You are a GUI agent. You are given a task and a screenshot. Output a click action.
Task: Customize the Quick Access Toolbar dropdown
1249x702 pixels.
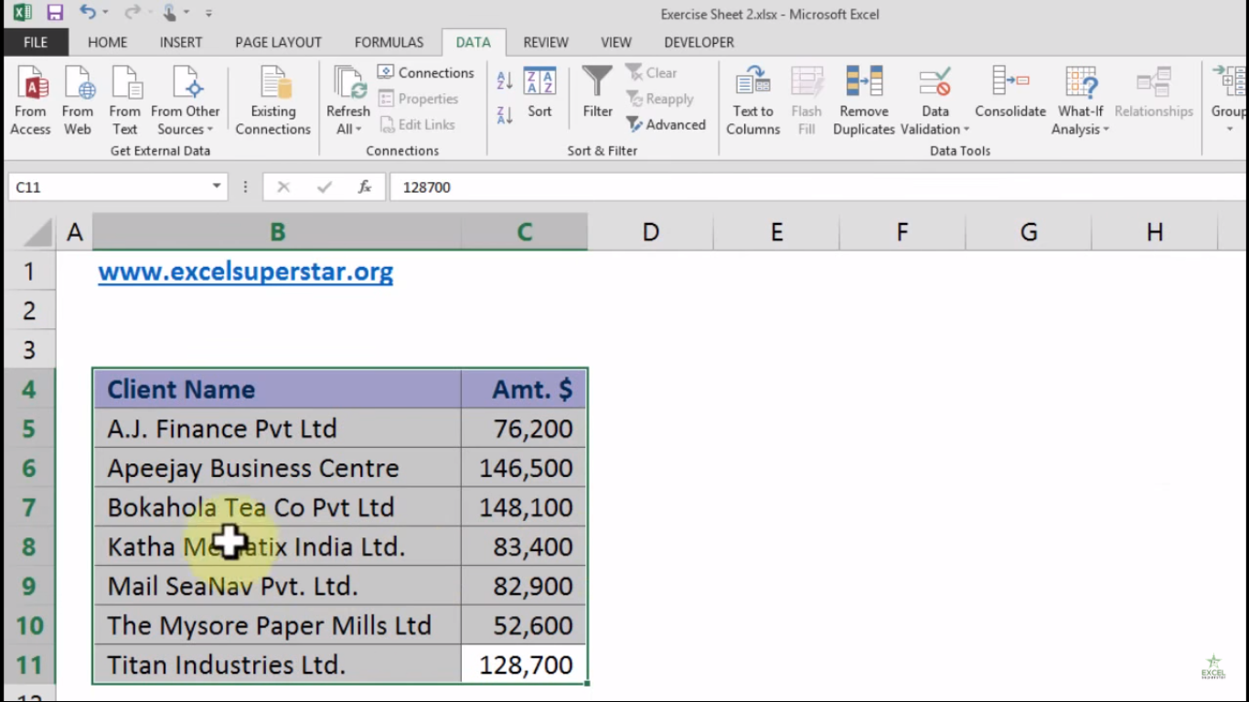click(208, 14)
